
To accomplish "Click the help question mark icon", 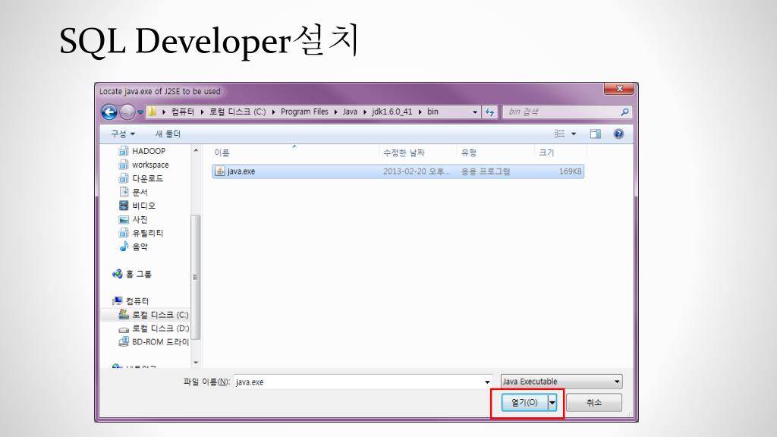I will pyautogui.click(x=618, y=134).
